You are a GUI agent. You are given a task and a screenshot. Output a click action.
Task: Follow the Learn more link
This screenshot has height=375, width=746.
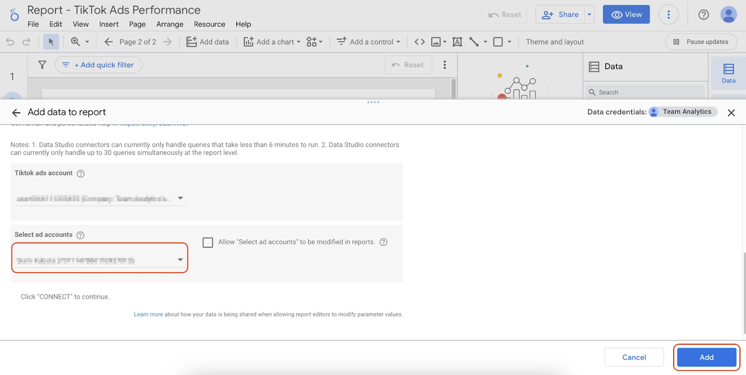coord(148,314)
